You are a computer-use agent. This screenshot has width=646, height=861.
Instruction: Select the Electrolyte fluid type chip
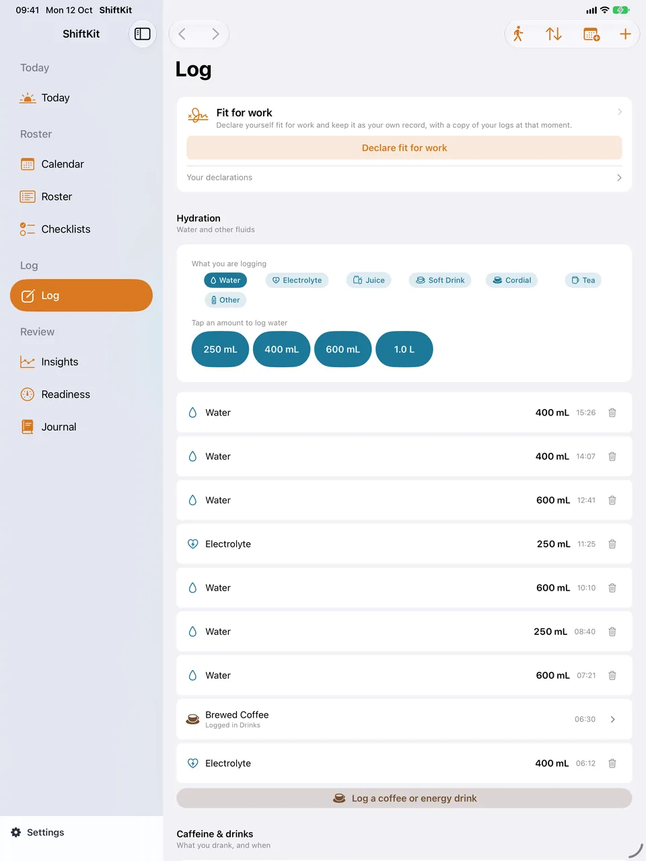pyautogui.click(x=297, y=280)
